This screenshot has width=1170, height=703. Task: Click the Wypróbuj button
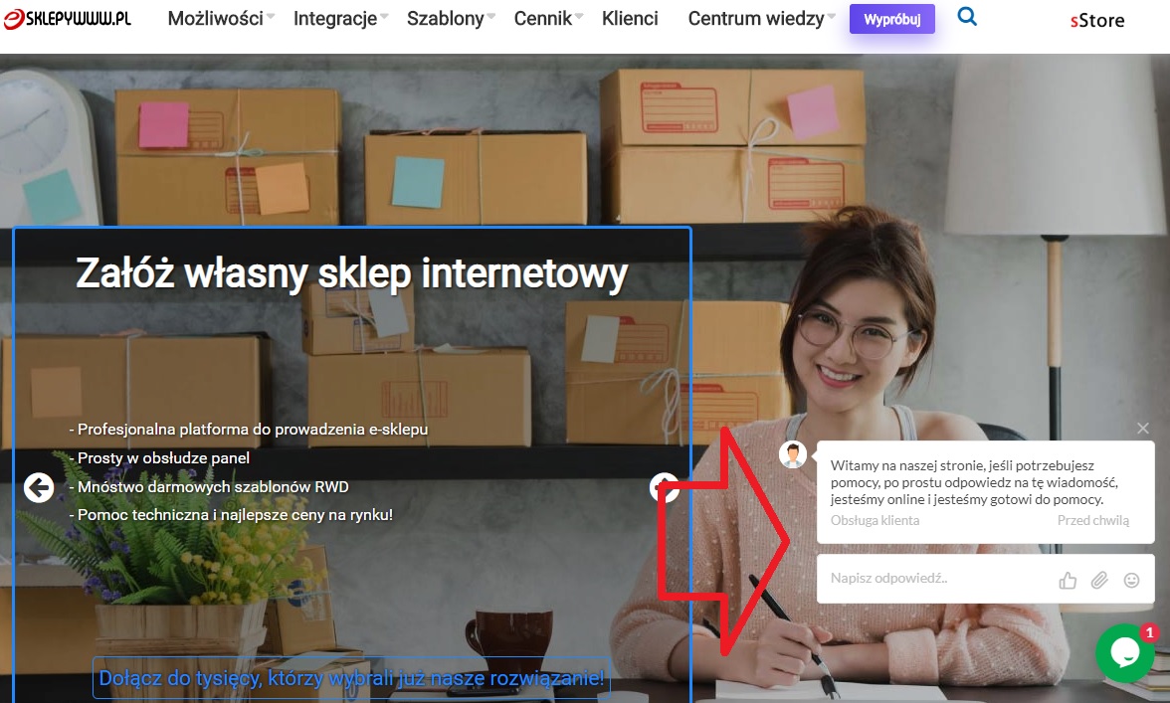892,19
